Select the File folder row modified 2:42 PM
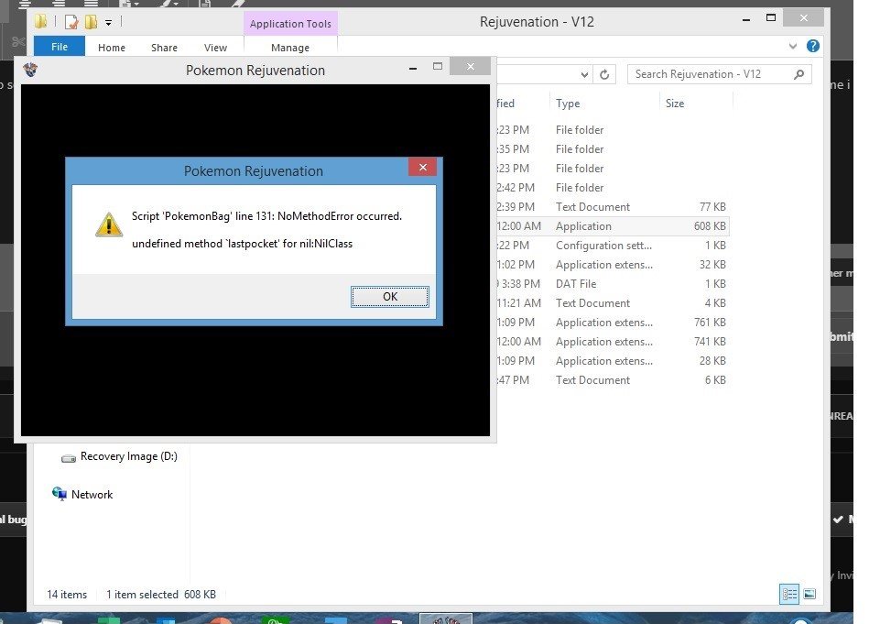 [612, 188]
